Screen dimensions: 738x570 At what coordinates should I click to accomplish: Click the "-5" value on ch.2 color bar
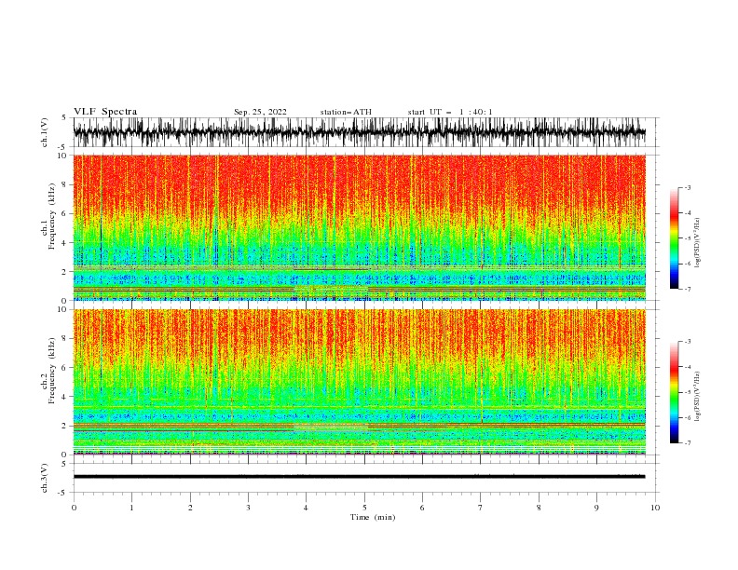[x=688, y=392]
